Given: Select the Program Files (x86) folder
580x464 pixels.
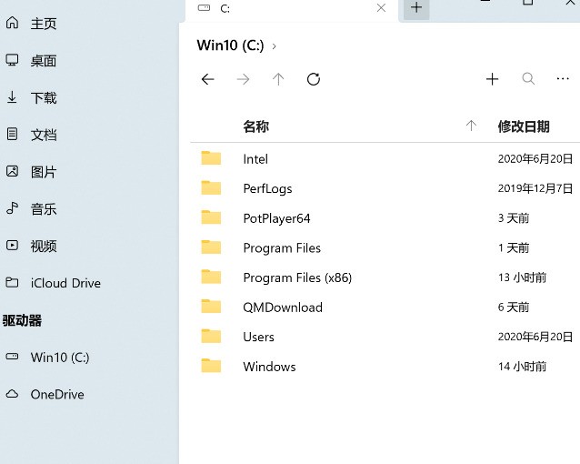Looking at the screenshot, I should tap(297, 277).
